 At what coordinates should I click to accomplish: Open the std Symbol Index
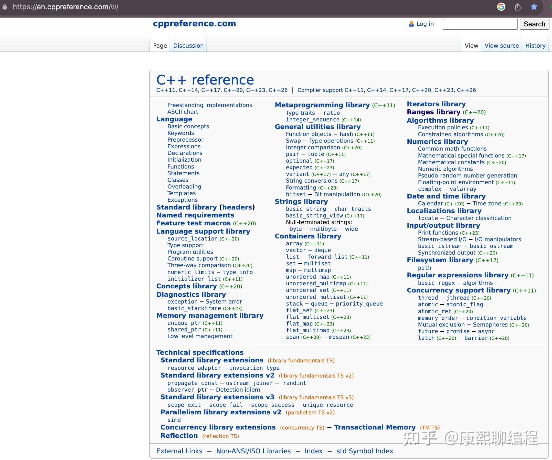(x=365, y=451)
